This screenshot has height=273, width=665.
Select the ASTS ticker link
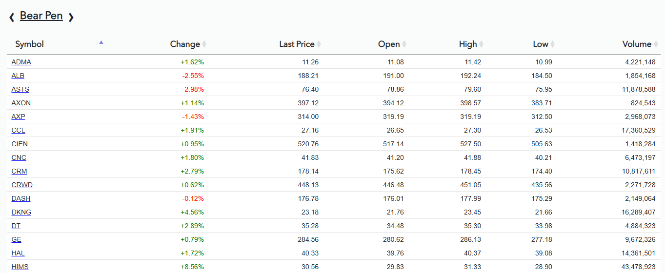pos(20,90)
